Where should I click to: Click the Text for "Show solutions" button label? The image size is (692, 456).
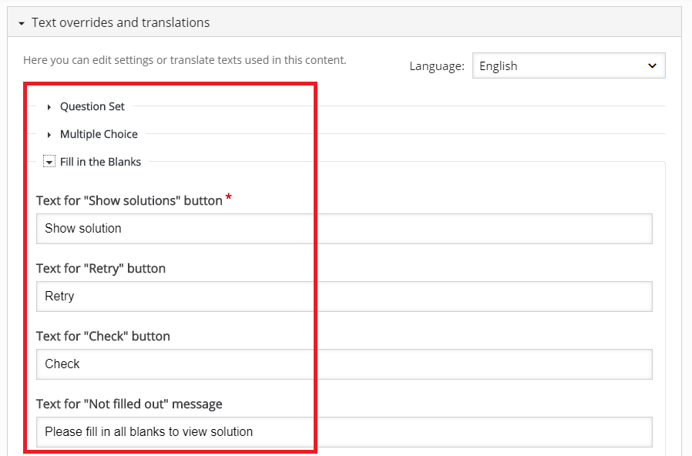pyautogui.click(x=129, y=201)
